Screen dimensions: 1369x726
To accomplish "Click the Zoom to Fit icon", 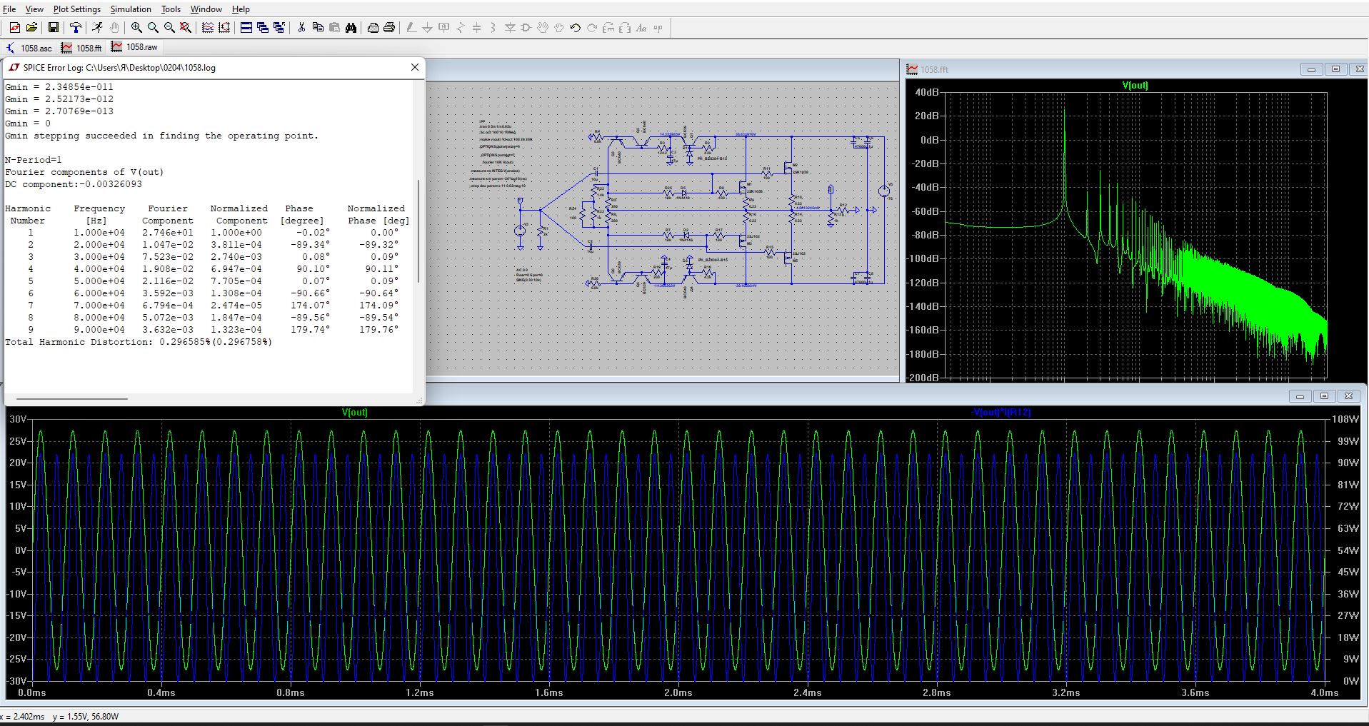I will 186,28.
